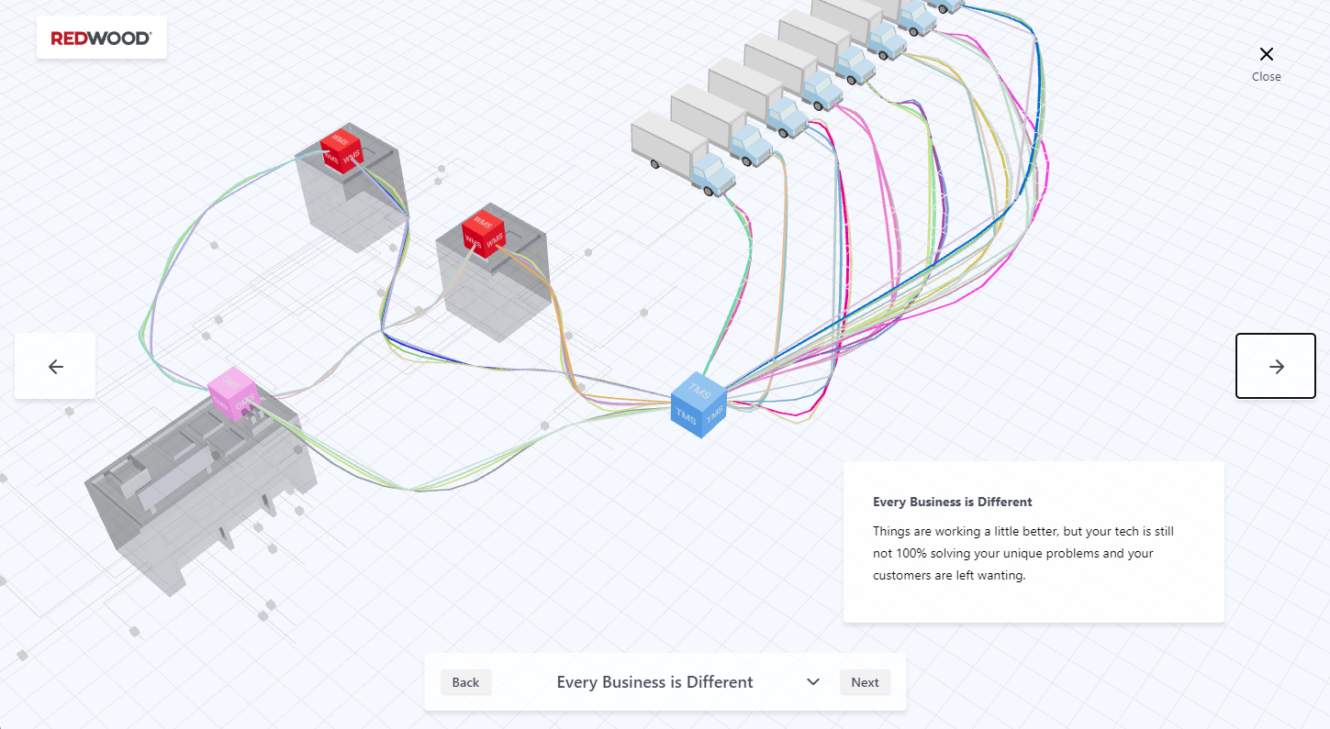Go to the previous slide with the left arrow
Image resolution: width=1330 pixels, height=729 pixels.
point(55,366)
